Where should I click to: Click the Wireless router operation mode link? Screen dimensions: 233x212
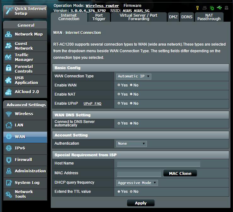102,6
